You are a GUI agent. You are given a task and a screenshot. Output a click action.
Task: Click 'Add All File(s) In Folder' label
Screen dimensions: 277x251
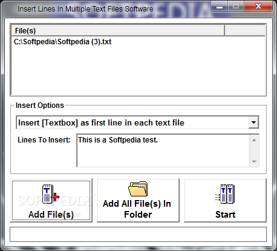pyautogui.click(x=137, y=209)
